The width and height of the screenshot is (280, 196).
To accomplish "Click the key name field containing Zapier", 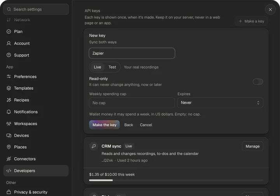I will (x=132, y=53).
